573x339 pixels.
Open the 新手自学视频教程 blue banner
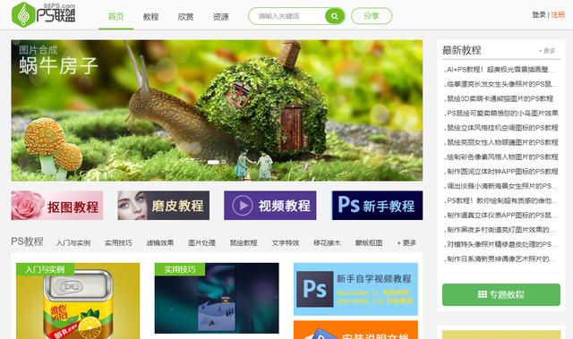point(355,289)
